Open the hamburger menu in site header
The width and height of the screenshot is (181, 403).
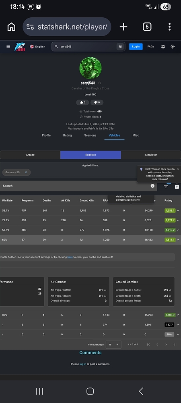tap(8, 46)
